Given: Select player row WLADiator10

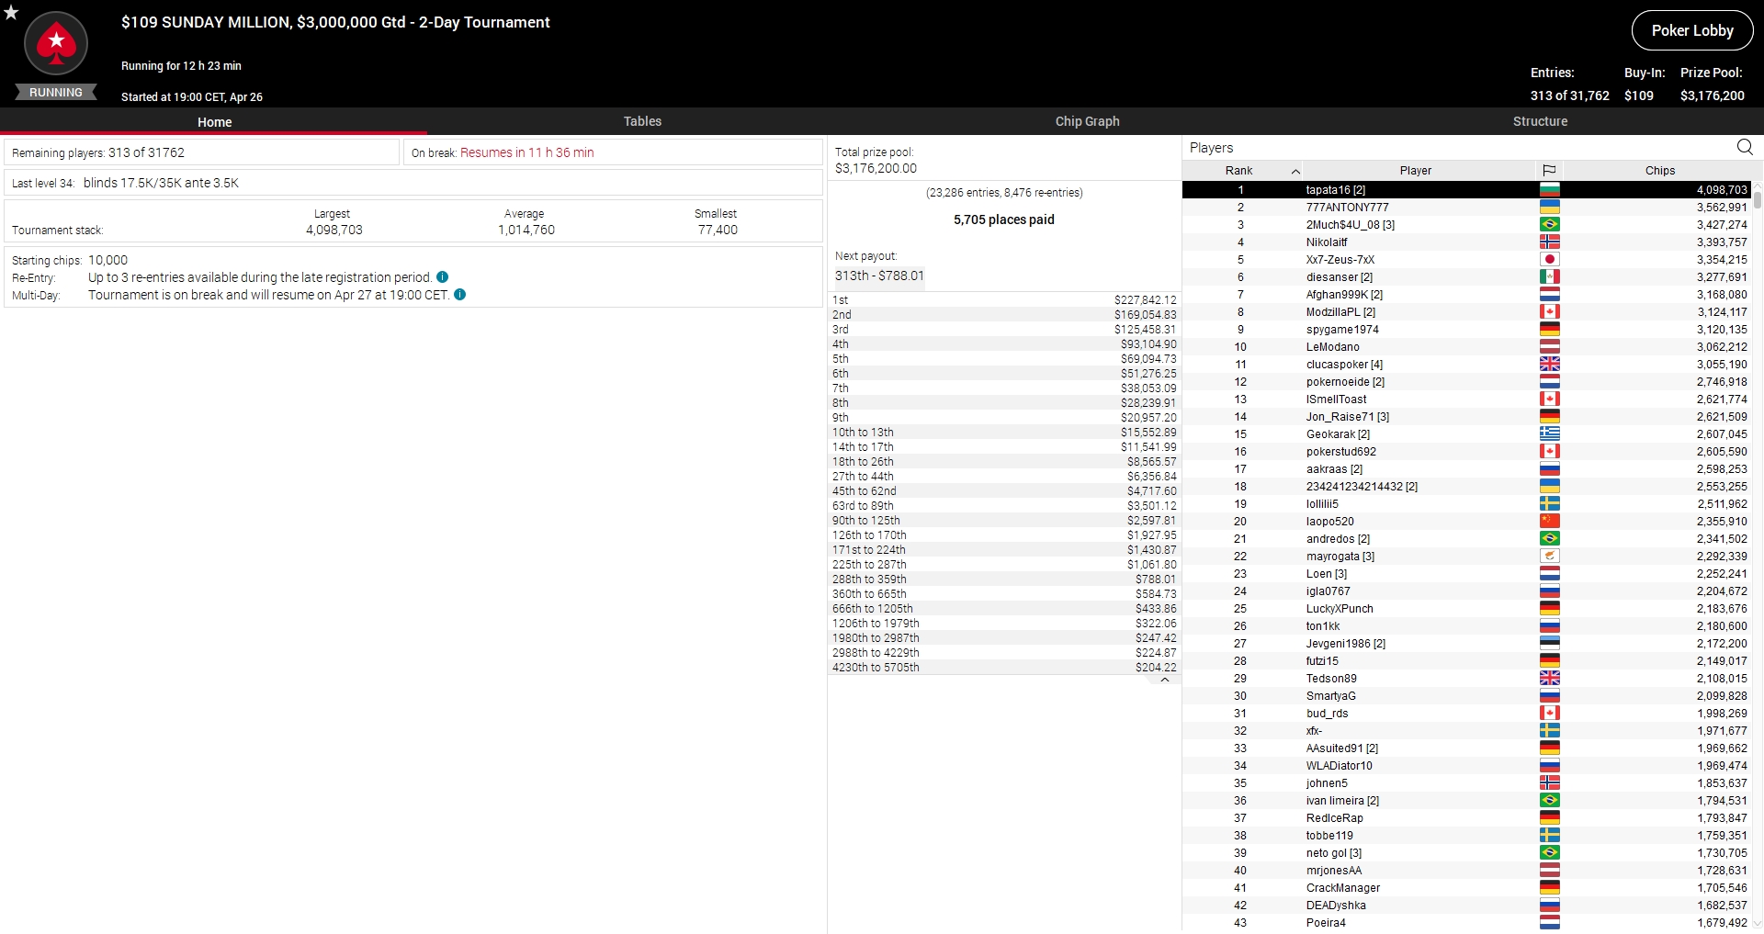Looking at the screenshot, I should click(1466, 766).
